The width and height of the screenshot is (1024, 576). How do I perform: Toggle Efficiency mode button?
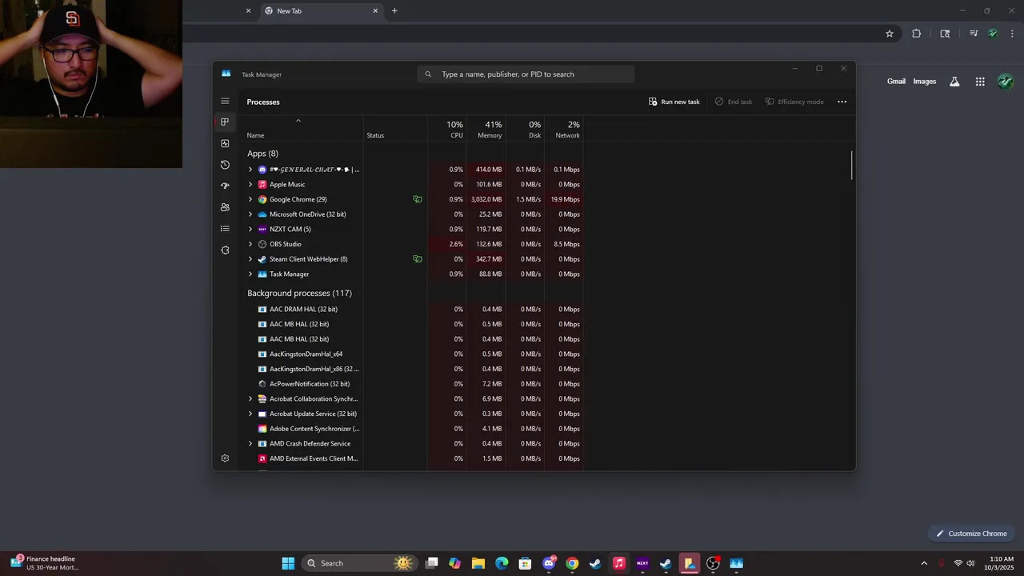point(794,102)
